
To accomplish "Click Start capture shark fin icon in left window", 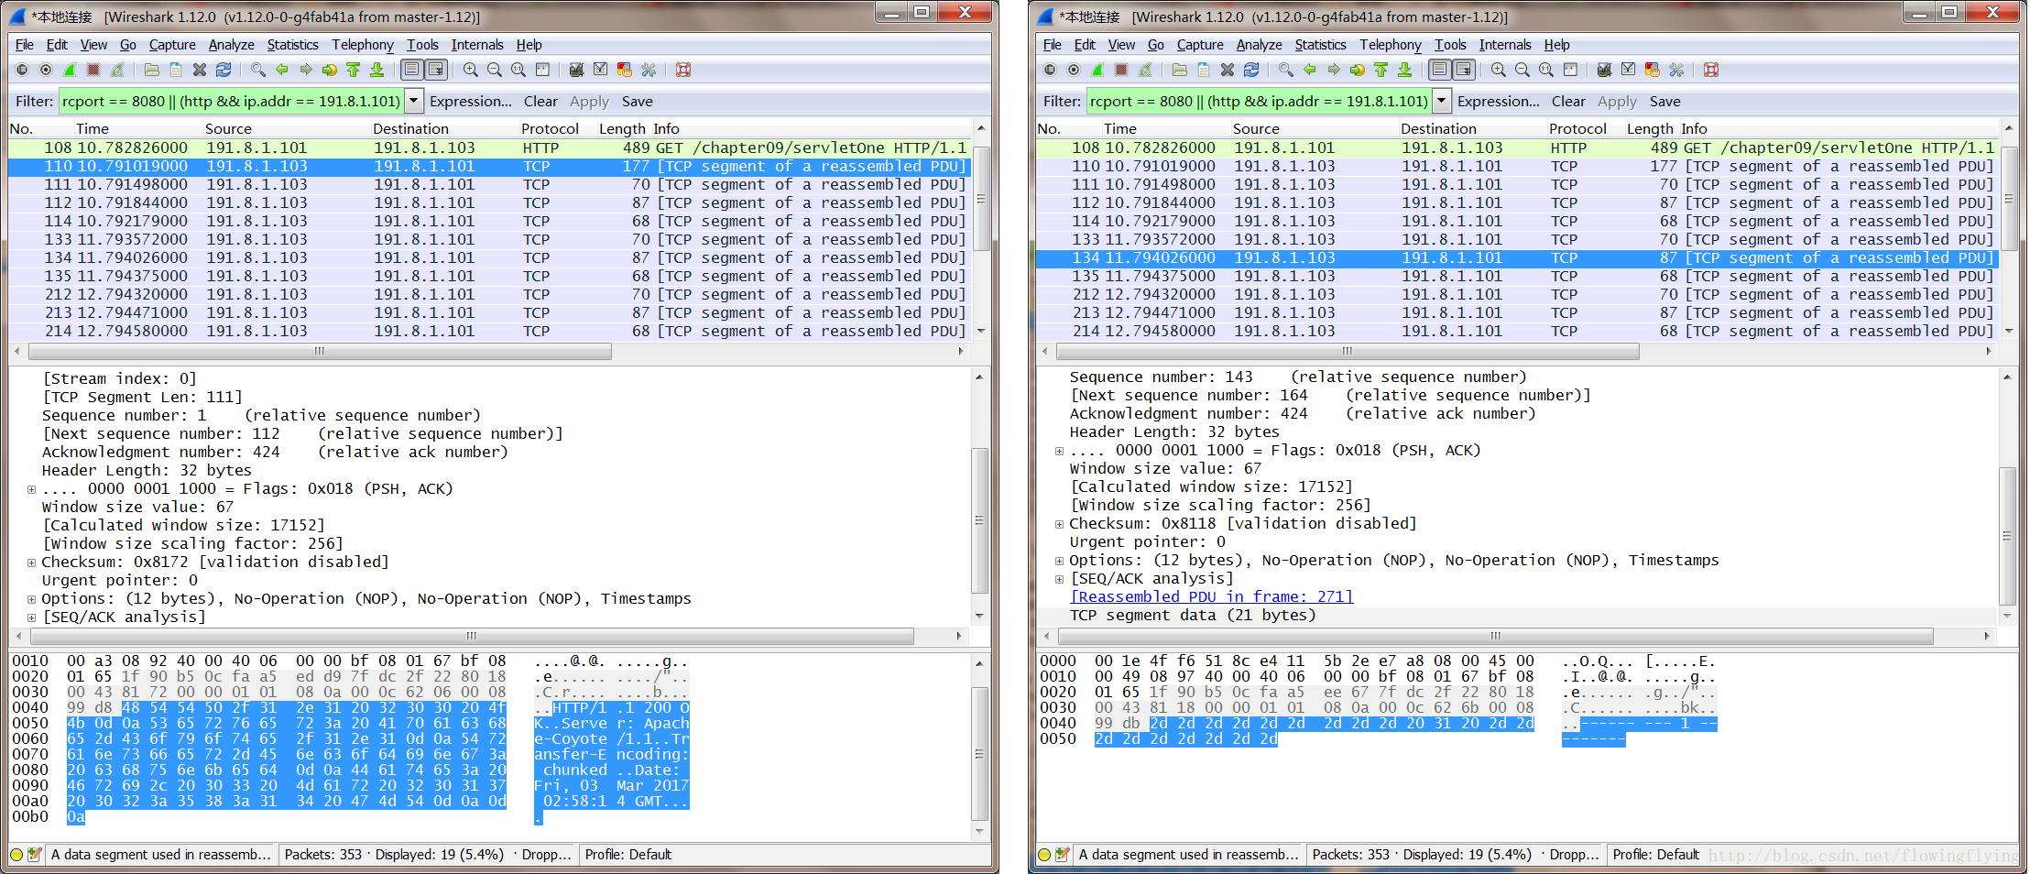I will coord(70,70).
